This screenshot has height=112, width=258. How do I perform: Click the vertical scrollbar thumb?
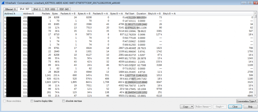[x=255, y=16]
